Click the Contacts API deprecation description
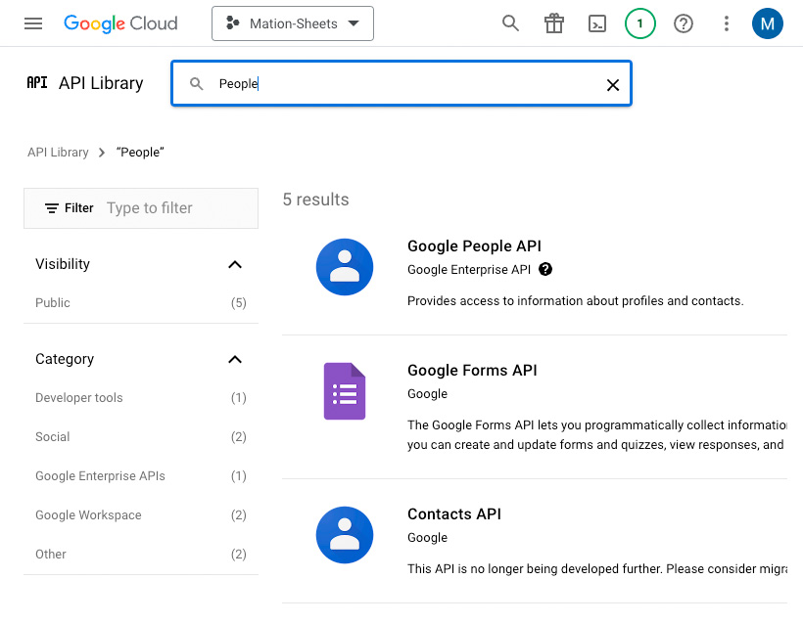The height and width of the screenshot is (624, 803). pos(597,569)
